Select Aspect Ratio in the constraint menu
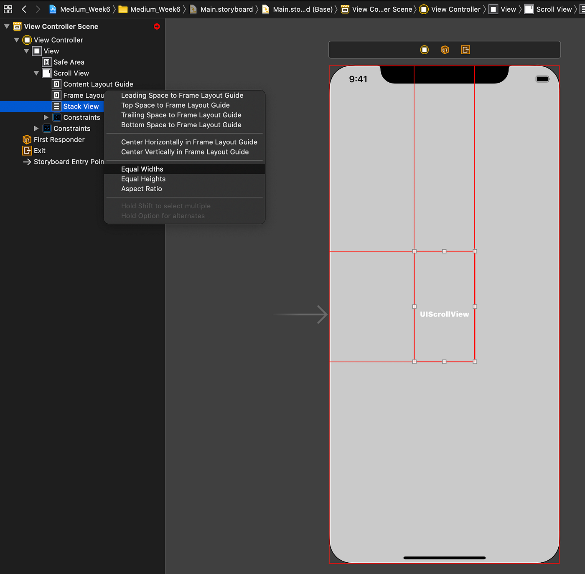Image resolution: width=585 pixels, height=574 pixels. point(141,189)
